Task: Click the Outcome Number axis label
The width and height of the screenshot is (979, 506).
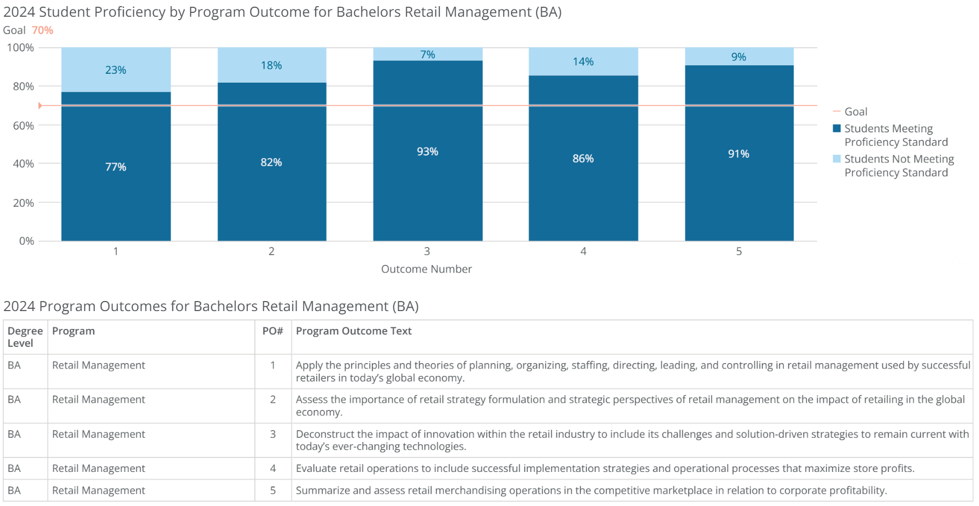Action: click(426, 269)
